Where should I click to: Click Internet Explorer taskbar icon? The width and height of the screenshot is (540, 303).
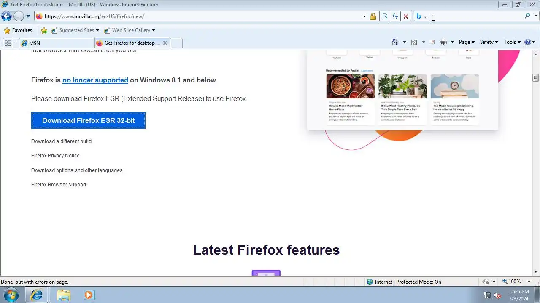pos(37,295)
